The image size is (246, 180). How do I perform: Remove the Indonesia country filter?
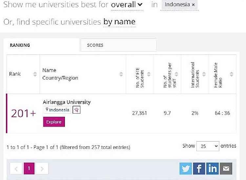click(193, 5)
